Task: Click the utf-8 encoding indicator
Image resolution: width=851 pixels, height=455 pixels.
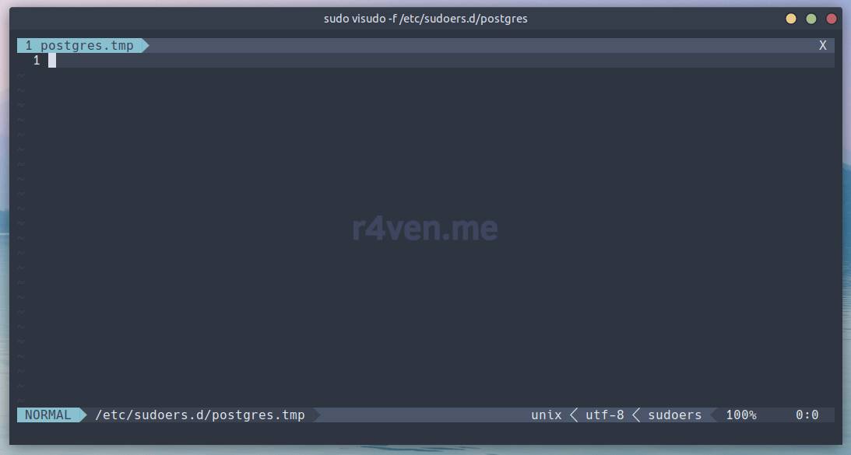Action: [604, 415]
